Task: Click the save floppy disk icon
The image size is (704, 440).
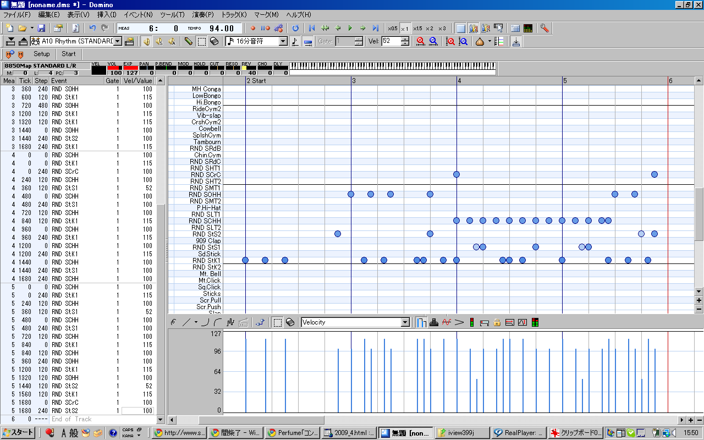Action: coord(42,28)
